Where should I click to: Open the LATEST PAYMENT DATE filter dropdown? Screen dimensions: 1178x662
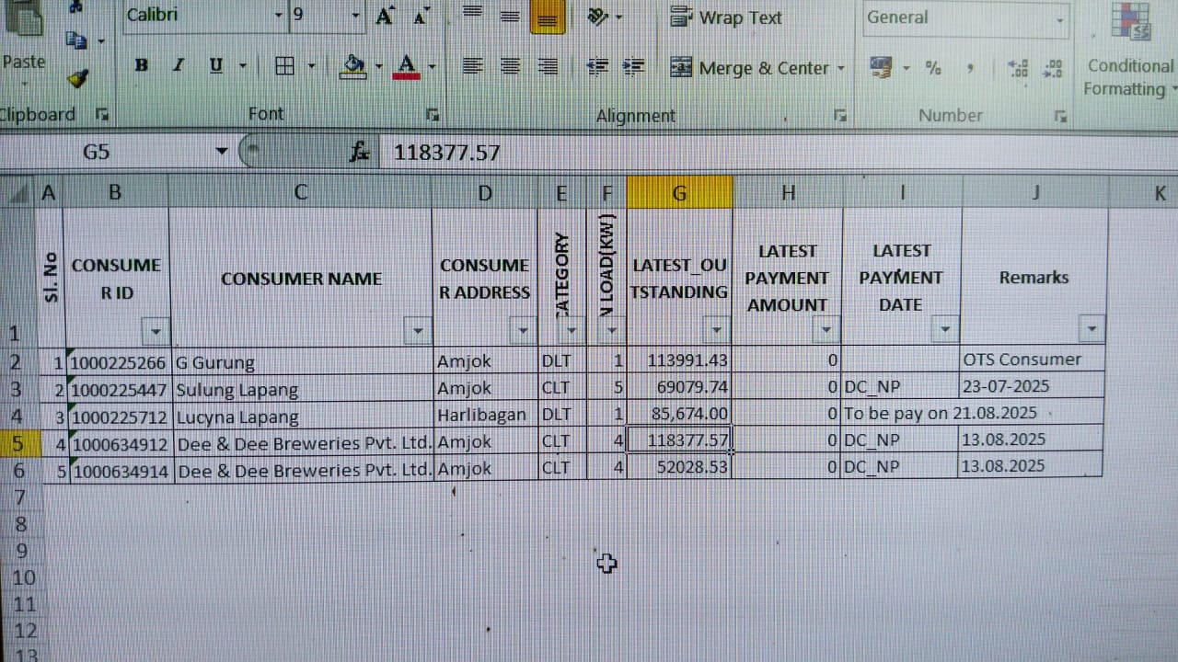pos(945,328)
